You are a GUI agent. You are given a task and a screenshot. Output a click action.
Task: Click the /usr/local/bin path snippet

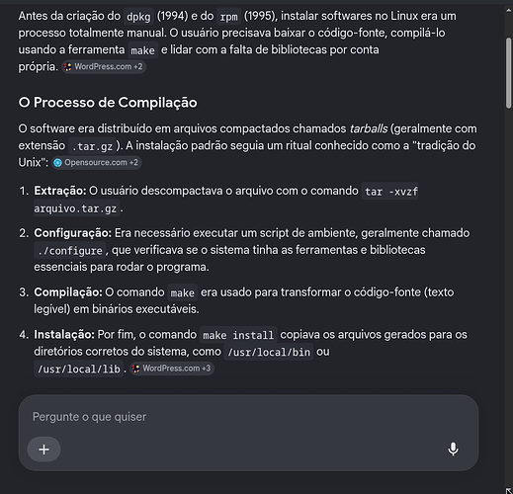pyautogui.click(x=269, y=352)
